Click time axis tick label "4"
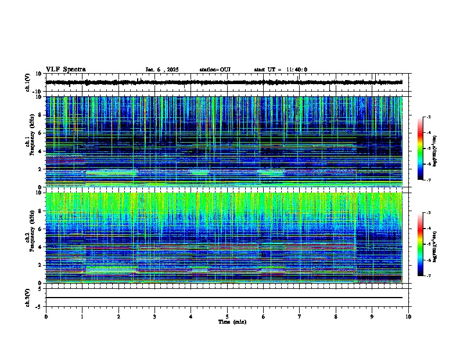Screen dimensions: 460x355 [x=191, y=317]
